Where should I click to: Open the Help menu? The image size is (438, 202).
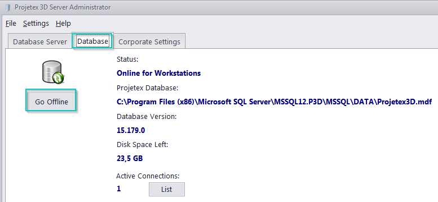63,24
